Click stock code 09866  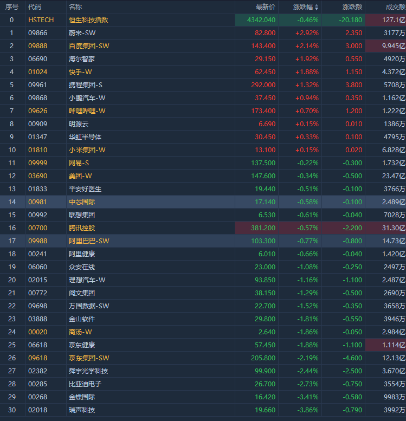(37, 33)
